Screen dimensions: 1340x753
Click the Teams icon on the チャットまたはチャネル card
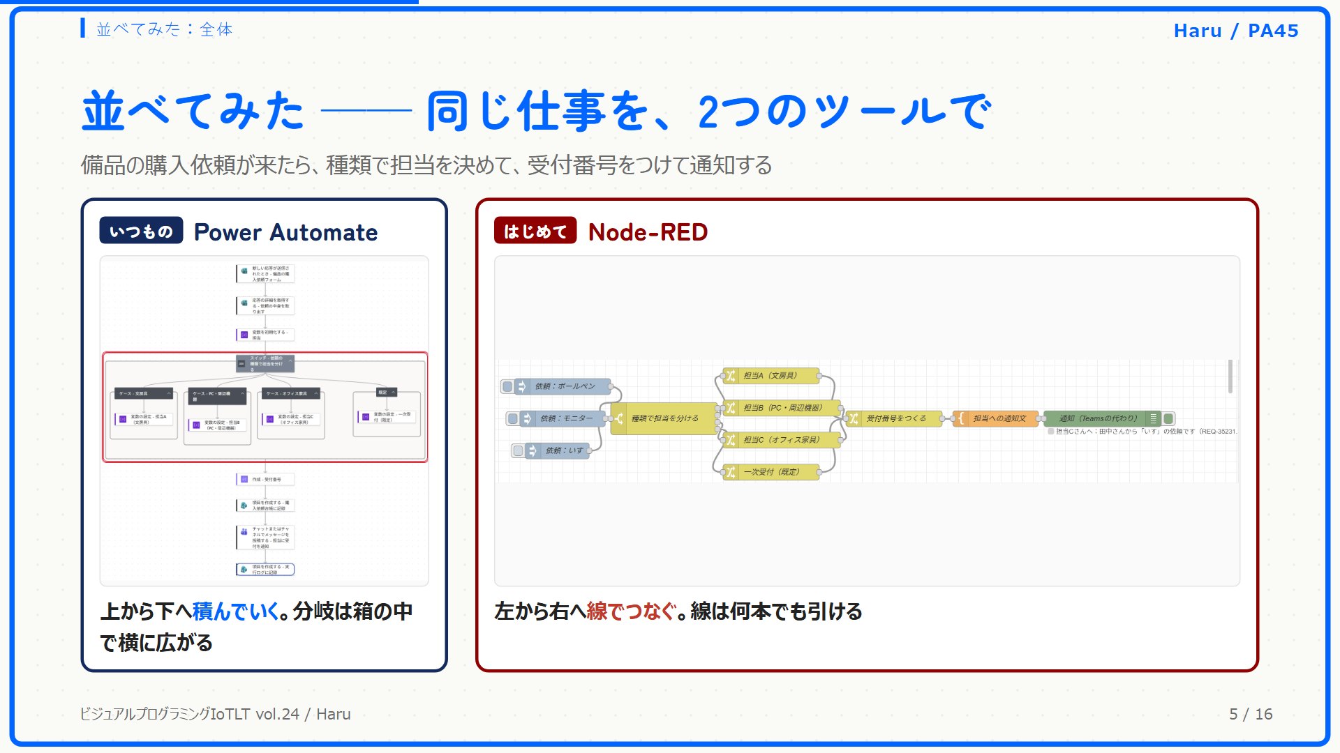click(x=244, y=531)
